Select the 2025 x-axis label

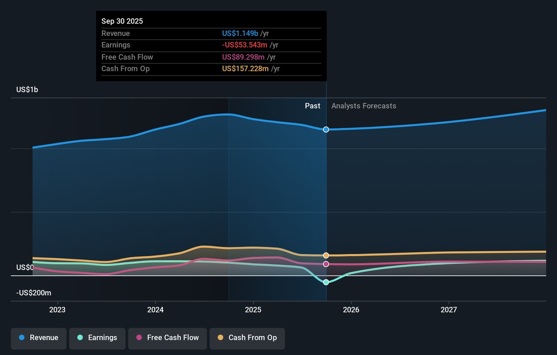tap(253, 310)
